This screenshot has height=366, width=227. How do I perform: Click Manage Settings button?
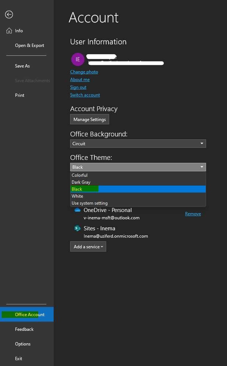coord(90,119)
